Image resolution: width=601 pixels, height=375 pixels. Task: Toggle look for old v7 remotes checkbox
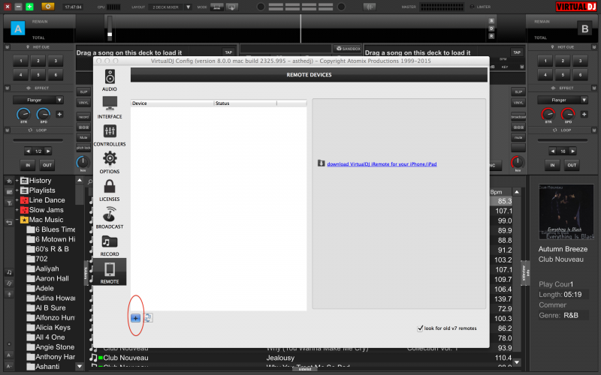pos(420,328)
